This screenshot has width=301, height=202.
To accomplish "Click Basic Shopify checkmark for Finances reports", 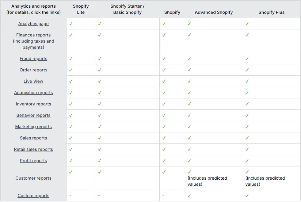I will 100,35.
